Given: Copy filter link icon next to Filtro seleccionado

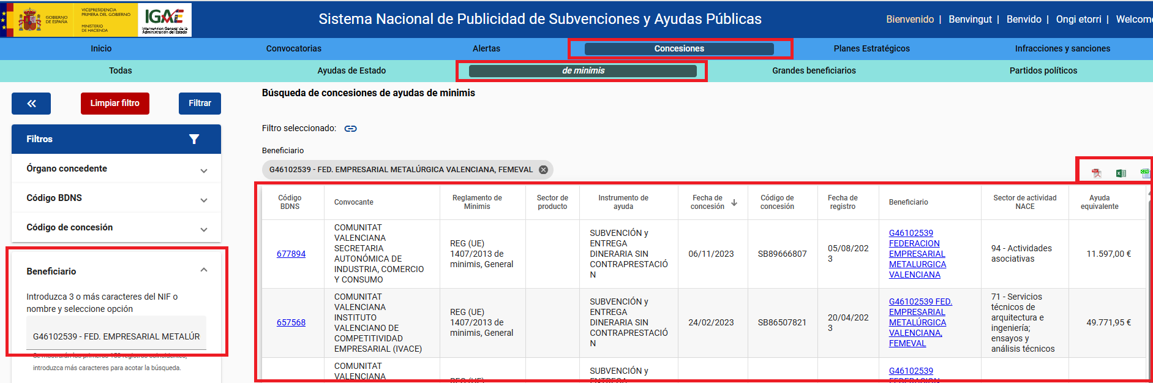Looking at the screenshot, I should coord(350,129).
